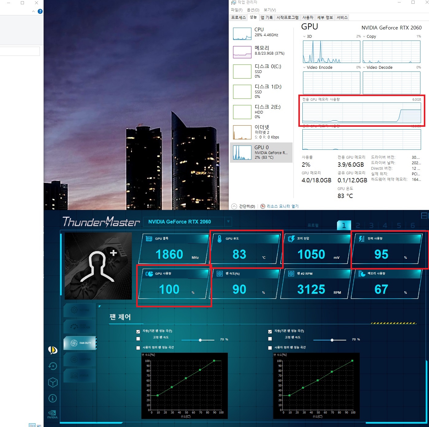The width and height of the screenshot is (429, 427).
Task: Switch to the 시작프로그램 tab
Action: (288, 17)
